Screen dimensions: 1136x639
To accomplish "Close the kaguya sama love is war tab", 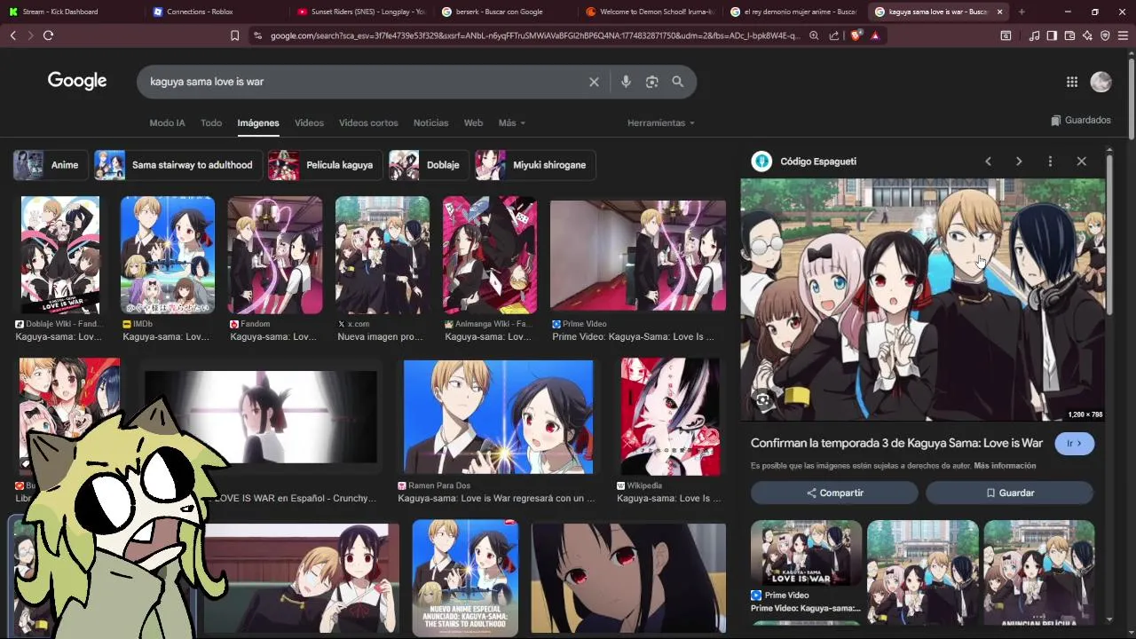I will (x=1000, y=12).
